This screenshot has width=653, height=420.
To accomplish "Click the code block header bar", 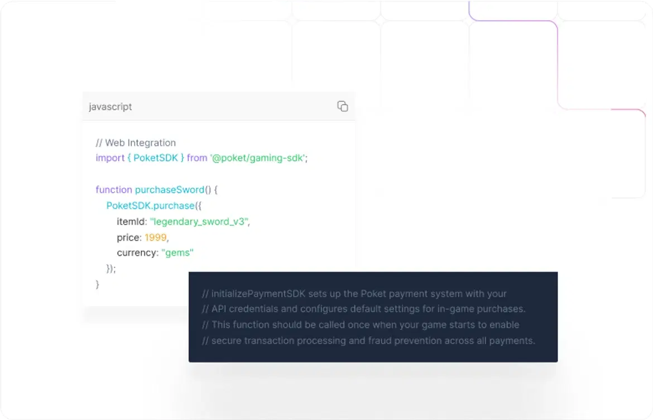I will pos(219,106).
